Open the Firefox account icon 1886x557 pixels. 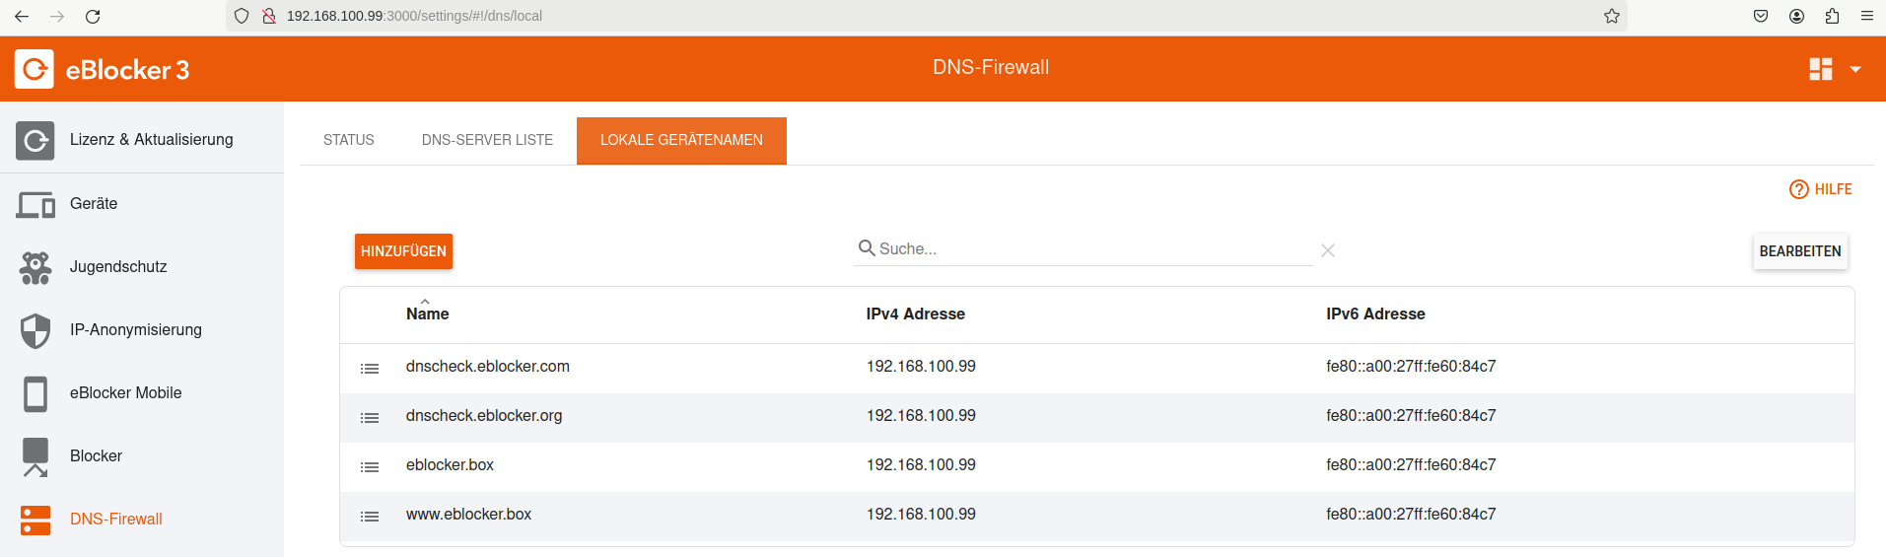point(1796,16)
